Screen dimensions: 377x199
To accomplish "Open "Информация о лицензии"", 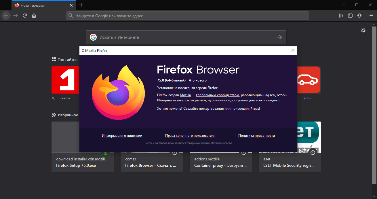I will pos(122,135).
